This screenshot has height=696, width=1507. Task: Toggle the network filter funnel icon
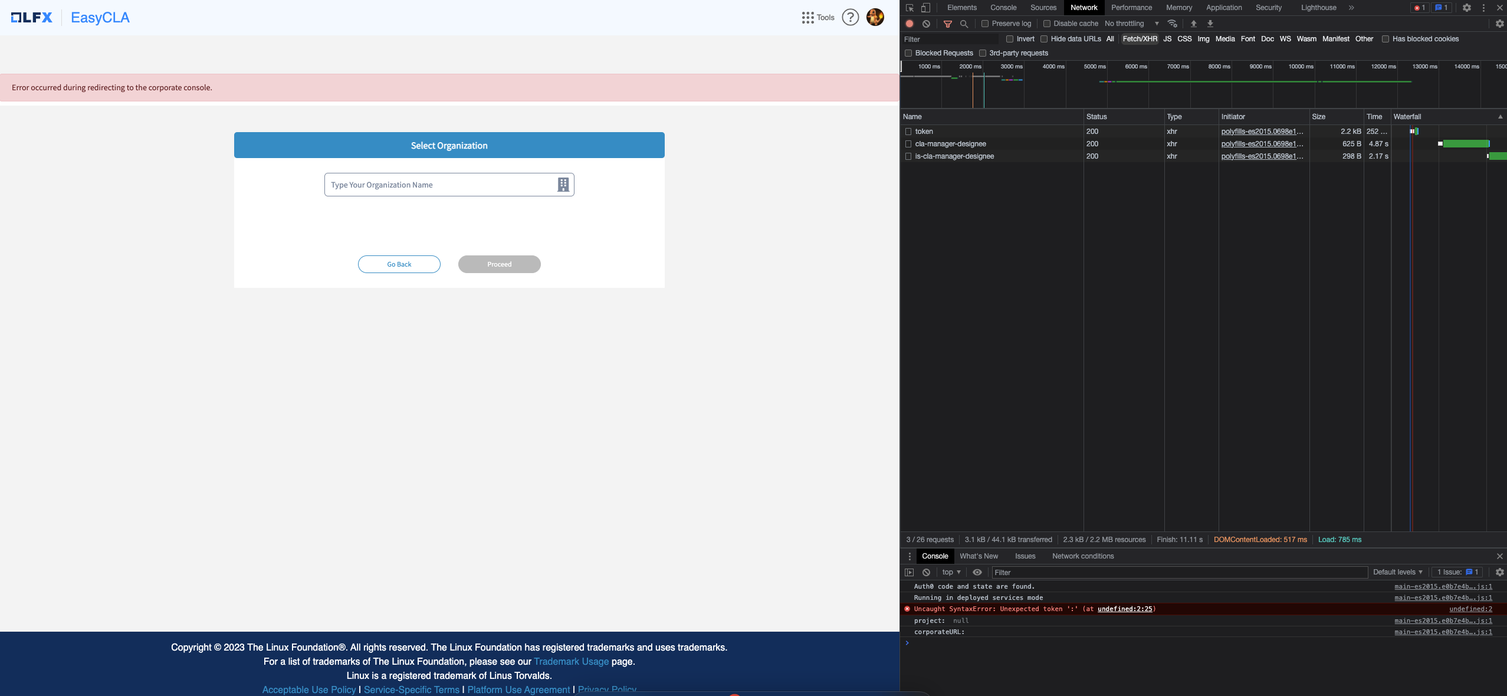point(947,24)
